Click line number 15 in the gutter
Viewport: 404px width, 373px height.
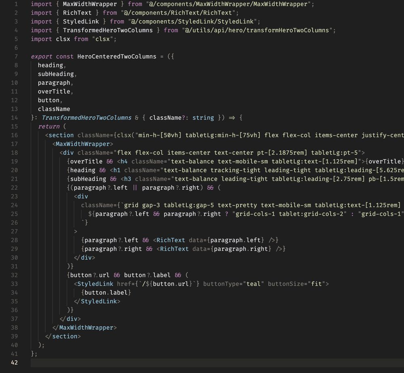point(15,127)
